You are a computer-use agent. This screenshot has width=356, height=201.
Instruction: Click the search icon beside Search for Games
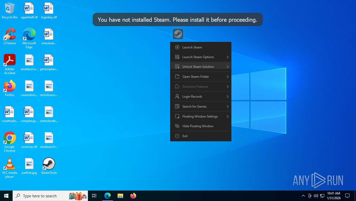pyautogui.click(x=177, y=107)
